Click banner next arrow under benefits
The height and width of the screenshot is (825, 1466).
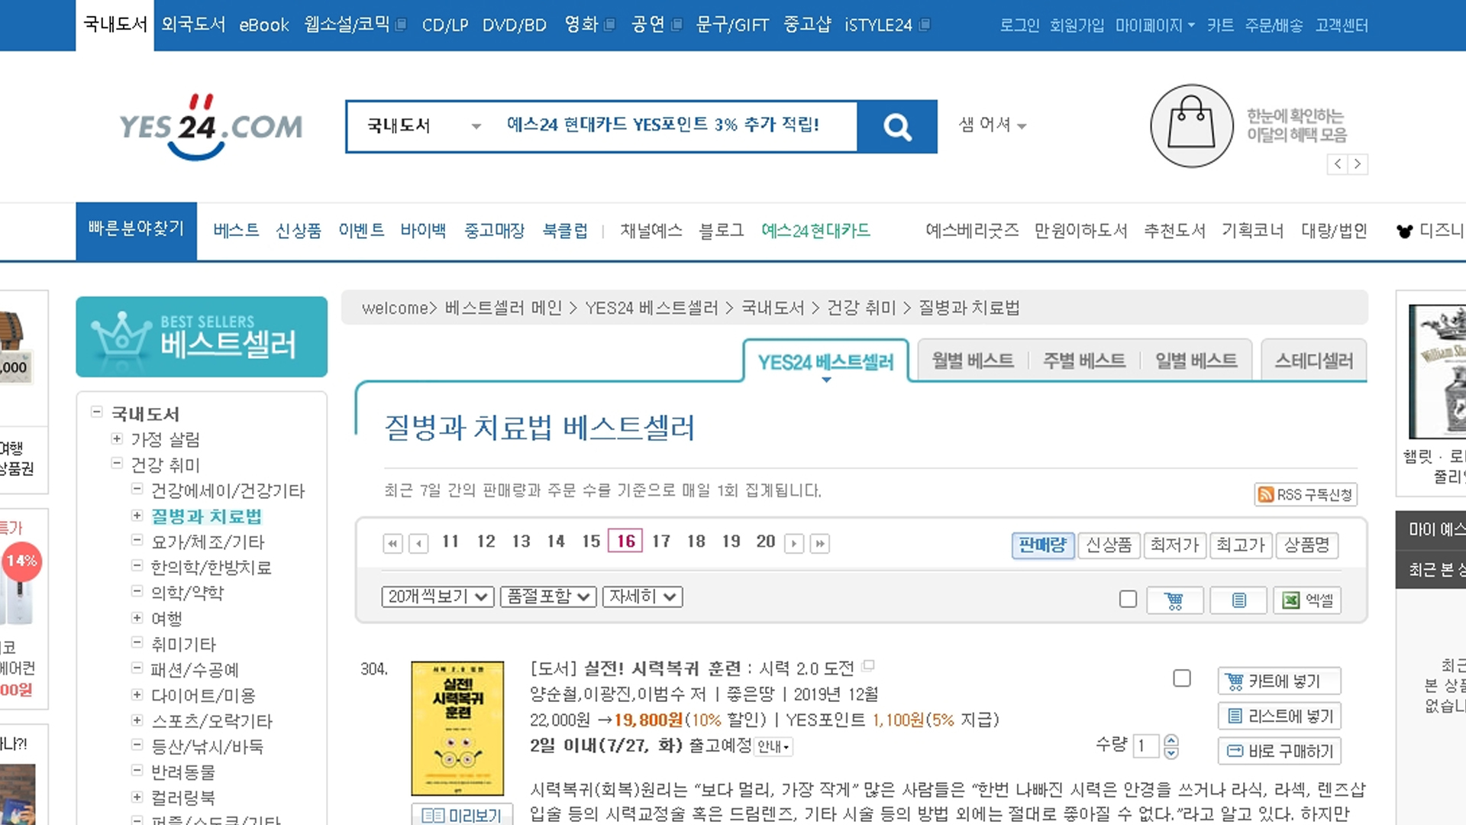(1358, 163)
